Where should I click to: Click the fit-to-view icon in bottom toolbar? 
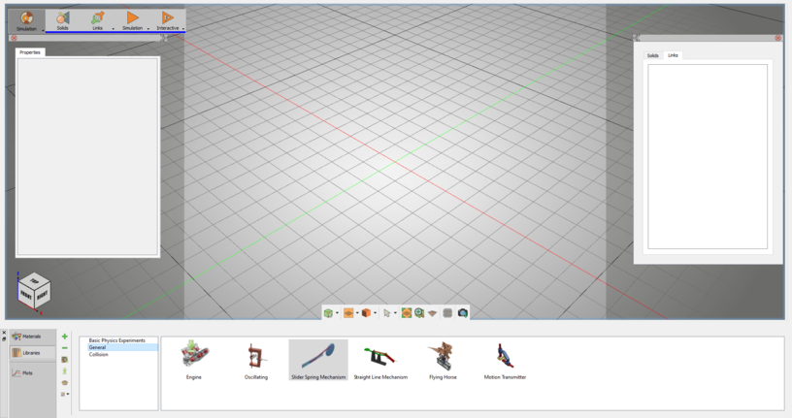click(x=407, y=313)
